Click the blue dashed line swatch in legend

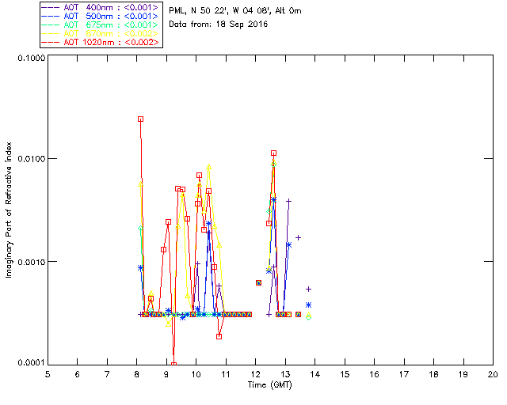point(51,16)
